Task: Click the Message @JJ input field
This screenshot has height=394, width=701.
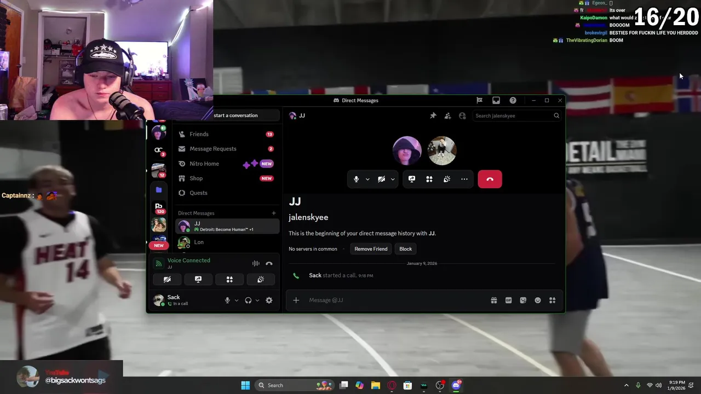Action: pyautogui.click(x=397, y=300)
